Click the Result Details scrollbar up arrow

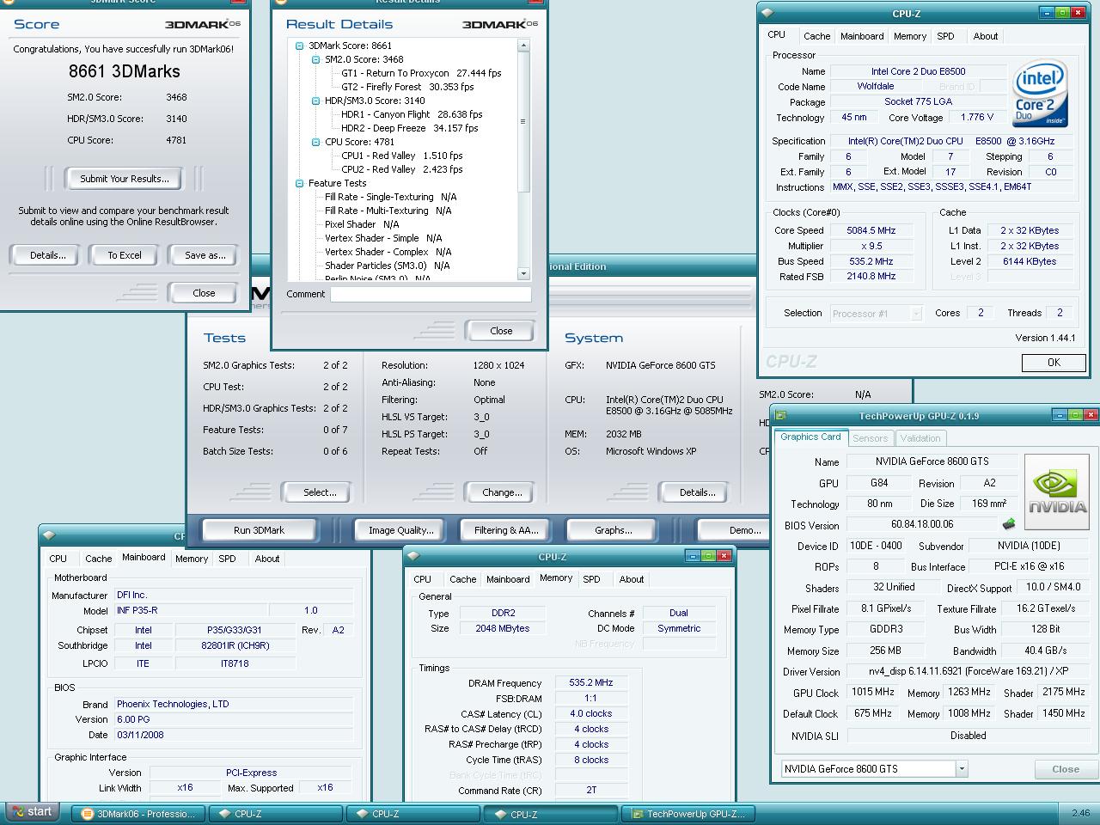click(523, 46)
